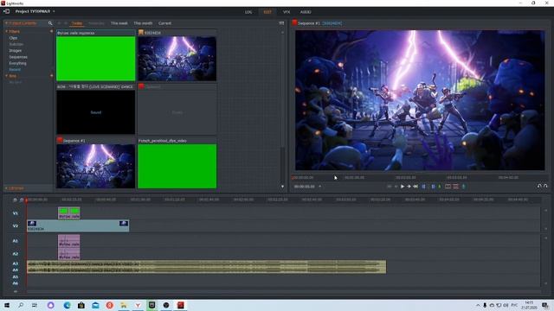Toggle the A1 track selector

point(16,241)
